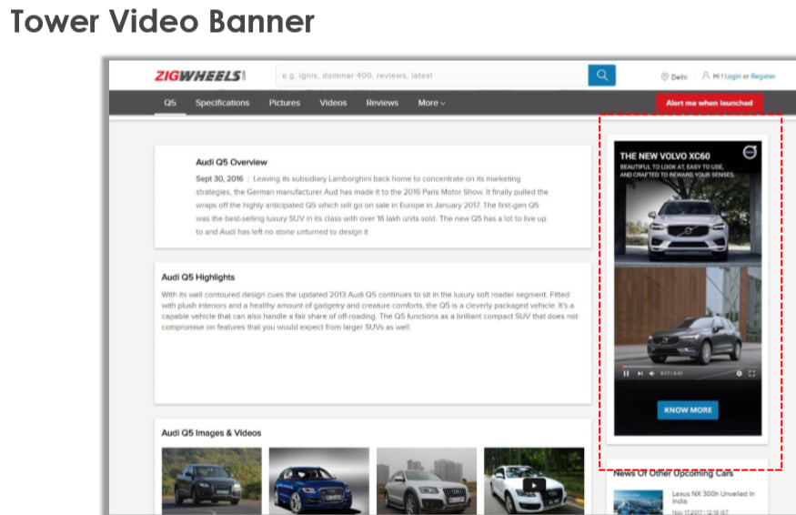Toggle ad video fullscreen
Viewport: 796px width, 515px height.
[751, 373]
